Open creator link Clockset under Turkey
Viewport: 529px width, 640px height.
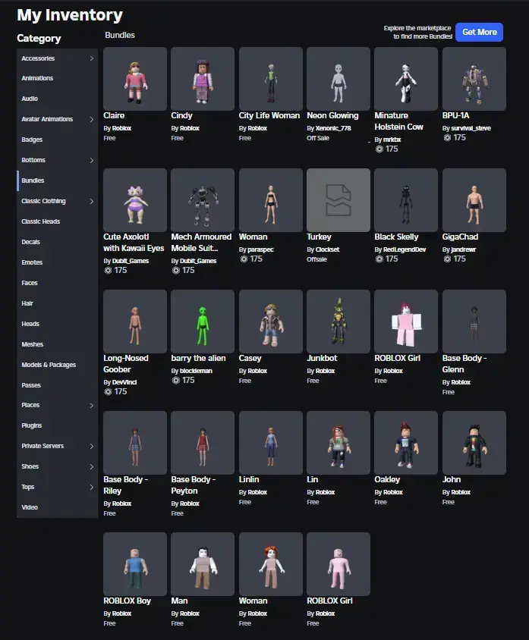click(x=327, y=249)
